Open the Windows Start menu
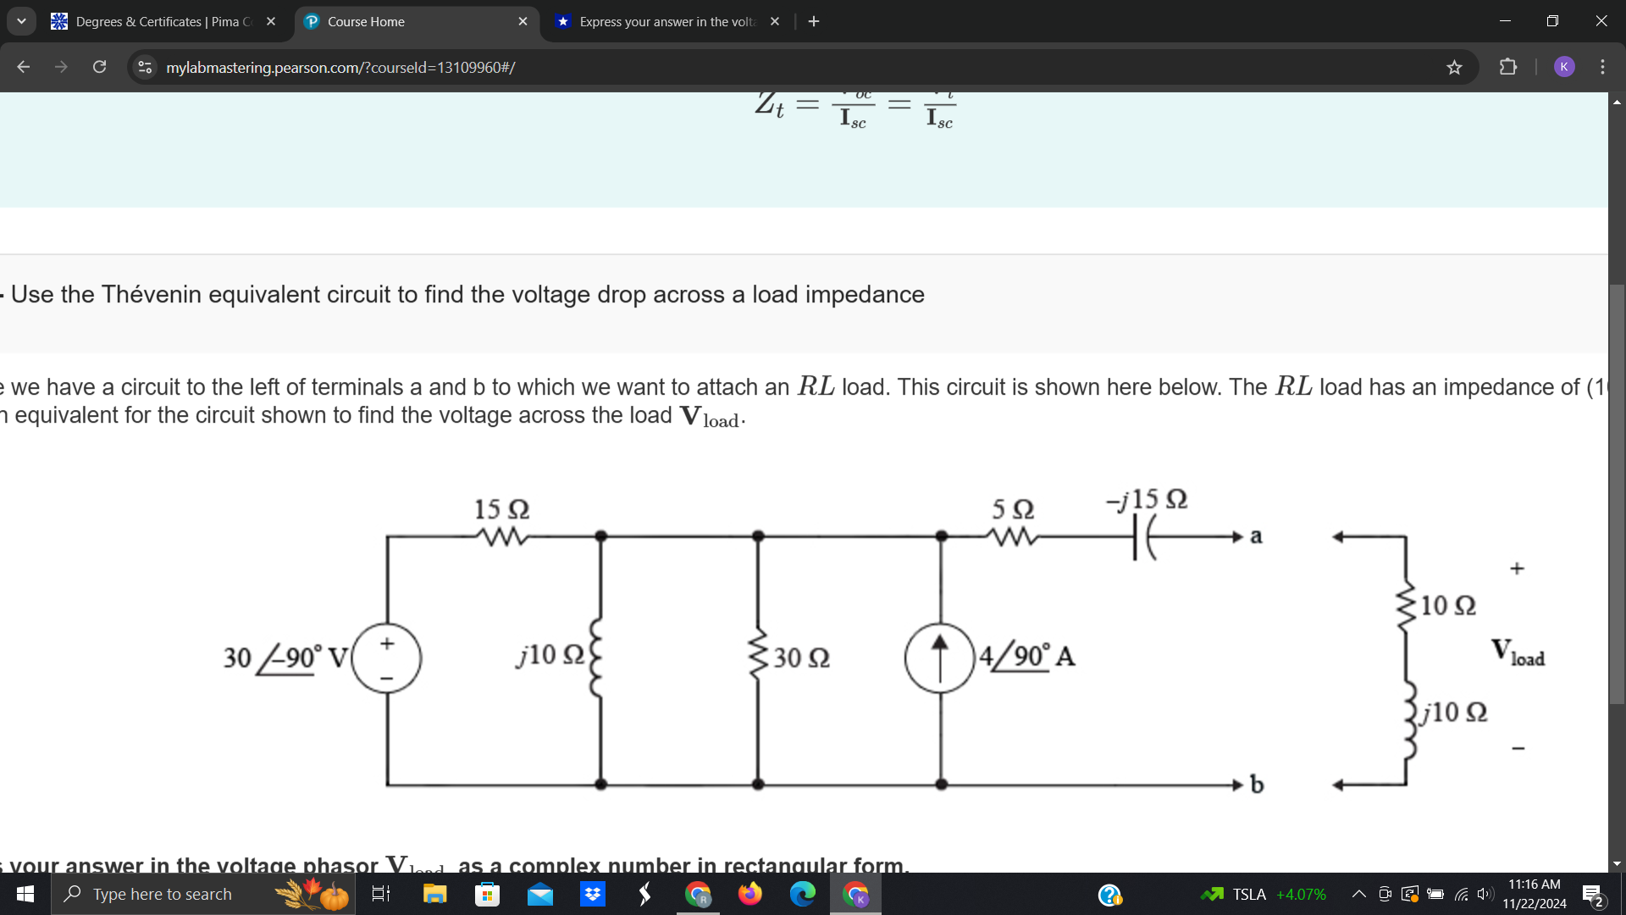Viewport: 1626px width, 915px height. (25, 894)
